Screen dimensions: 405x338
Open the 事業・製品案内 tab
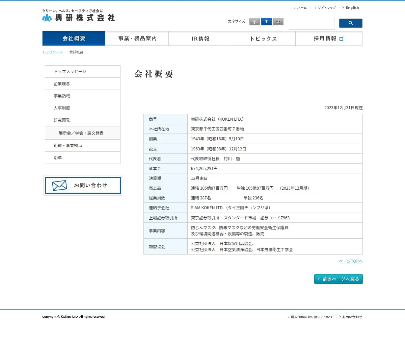pyautogui.click(x=137, y=38)
